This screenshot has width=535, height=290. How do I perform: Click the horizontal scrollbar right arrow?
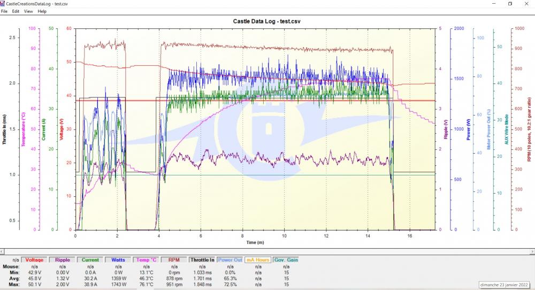(x=533, y=251)
